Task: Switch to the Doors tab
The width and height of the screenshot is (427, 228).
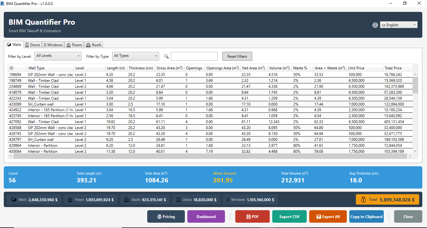Action: tap(33, 45)
